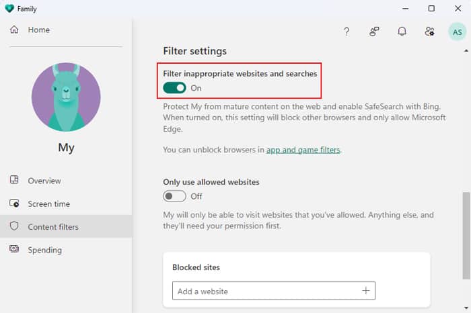Viewport: 471px width, 313px height.
Task: Click the Screen time clock icon
Action: pyautogui.click(x=14, y=204)
